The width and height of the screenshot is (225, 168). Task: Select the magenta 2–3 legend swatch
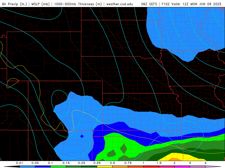[182, 167]
